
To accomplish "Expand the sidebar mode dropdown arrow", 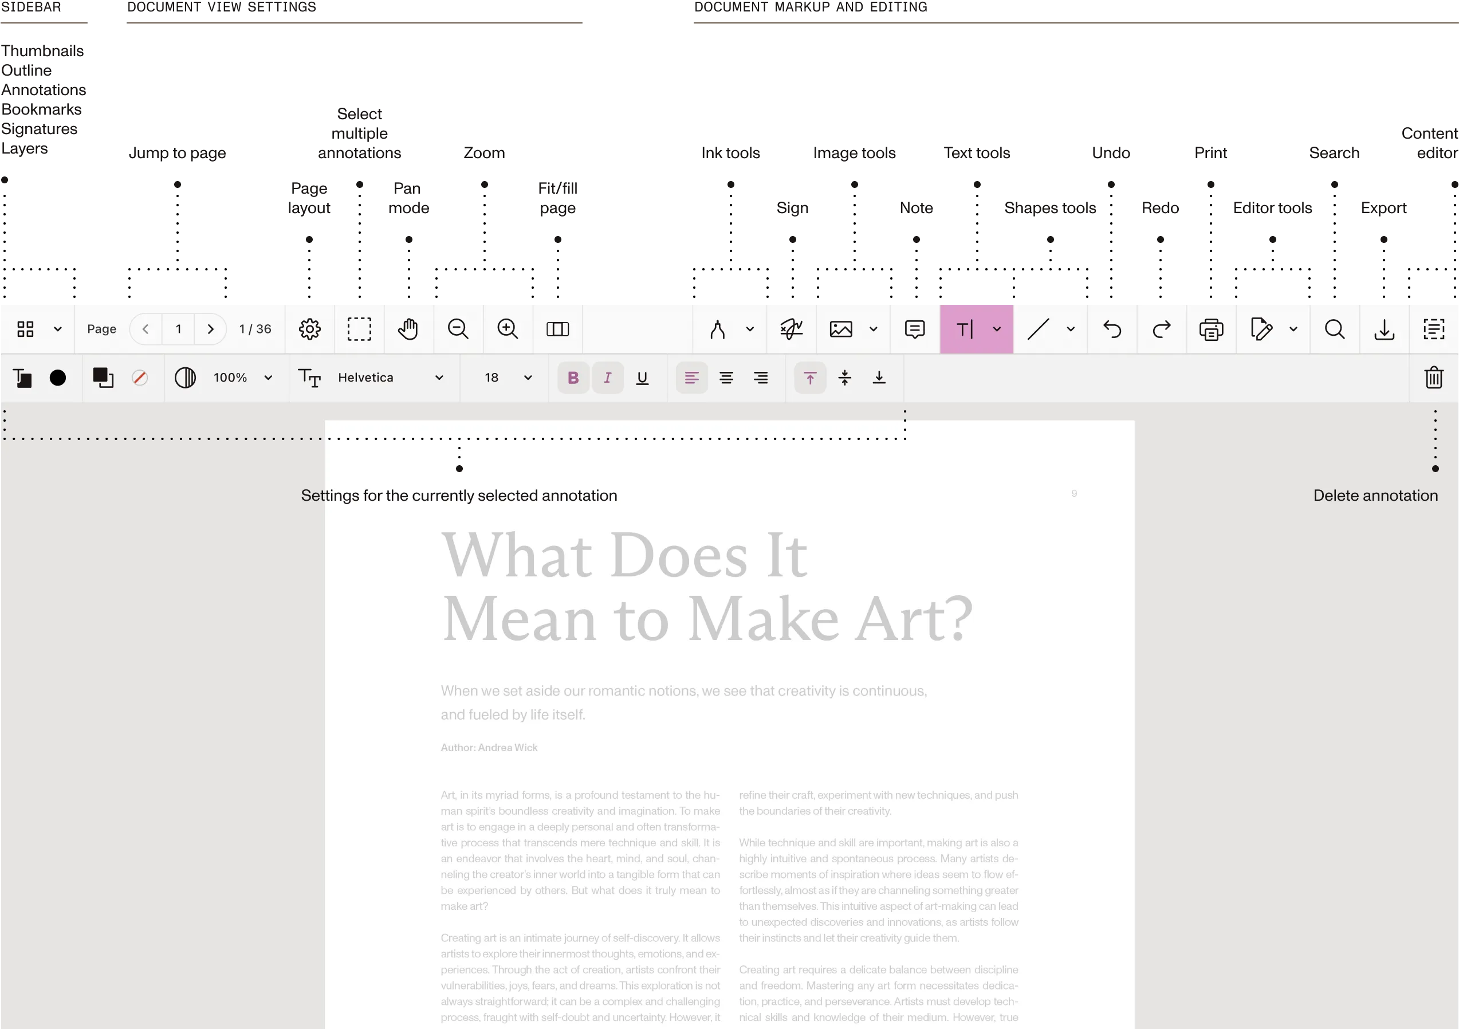I will tap(58, 329).
